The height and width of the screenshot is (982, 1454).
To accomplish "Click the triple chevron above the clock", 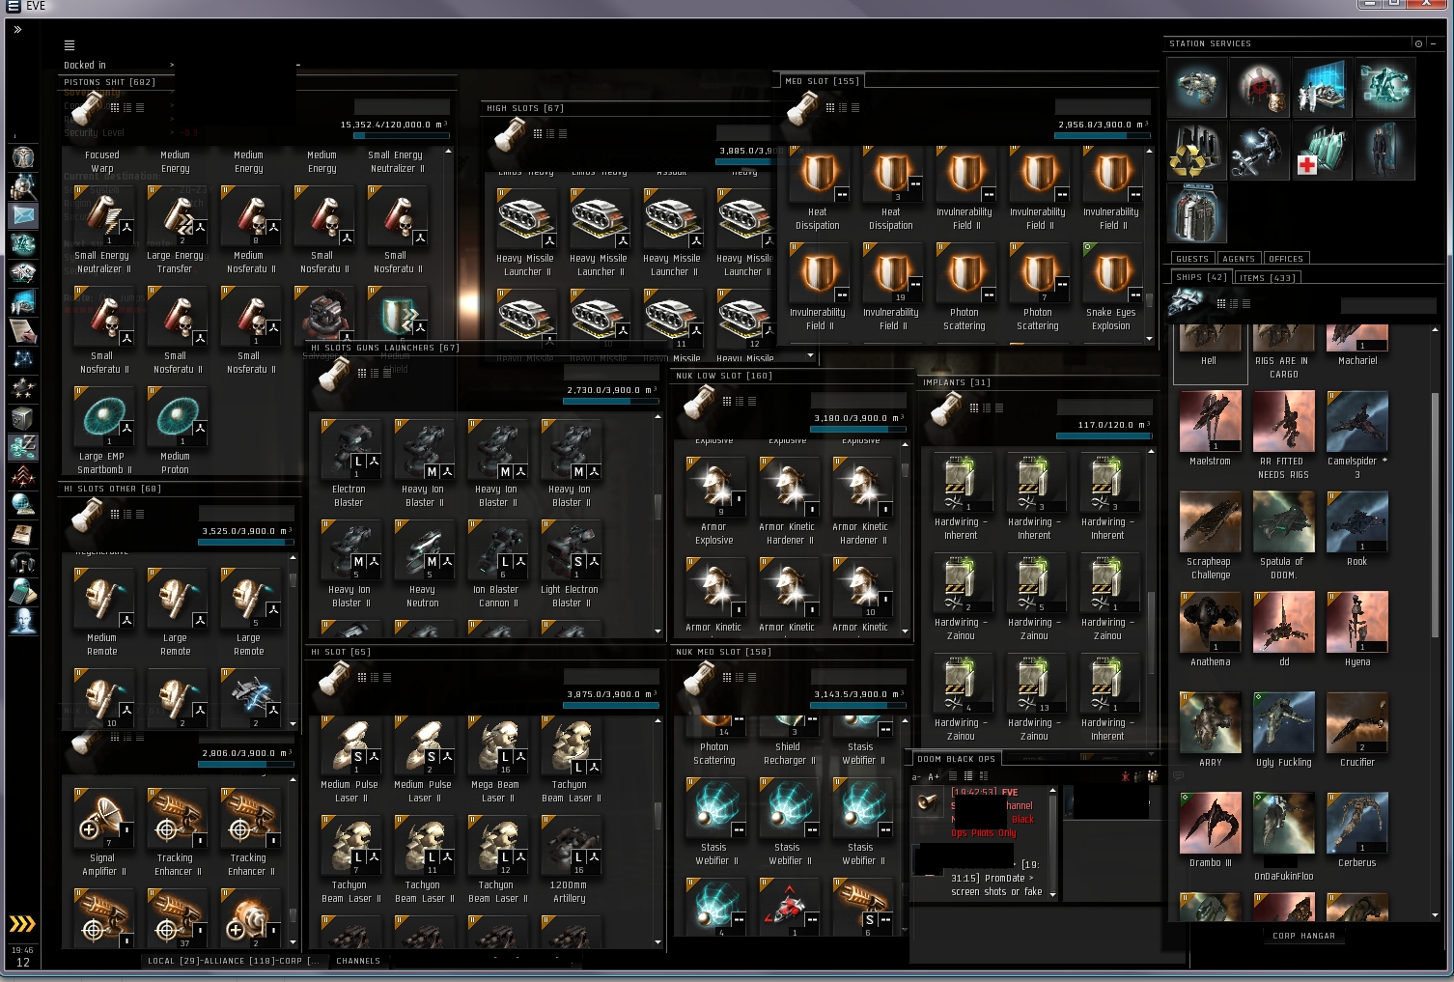I will click(22, 924).
